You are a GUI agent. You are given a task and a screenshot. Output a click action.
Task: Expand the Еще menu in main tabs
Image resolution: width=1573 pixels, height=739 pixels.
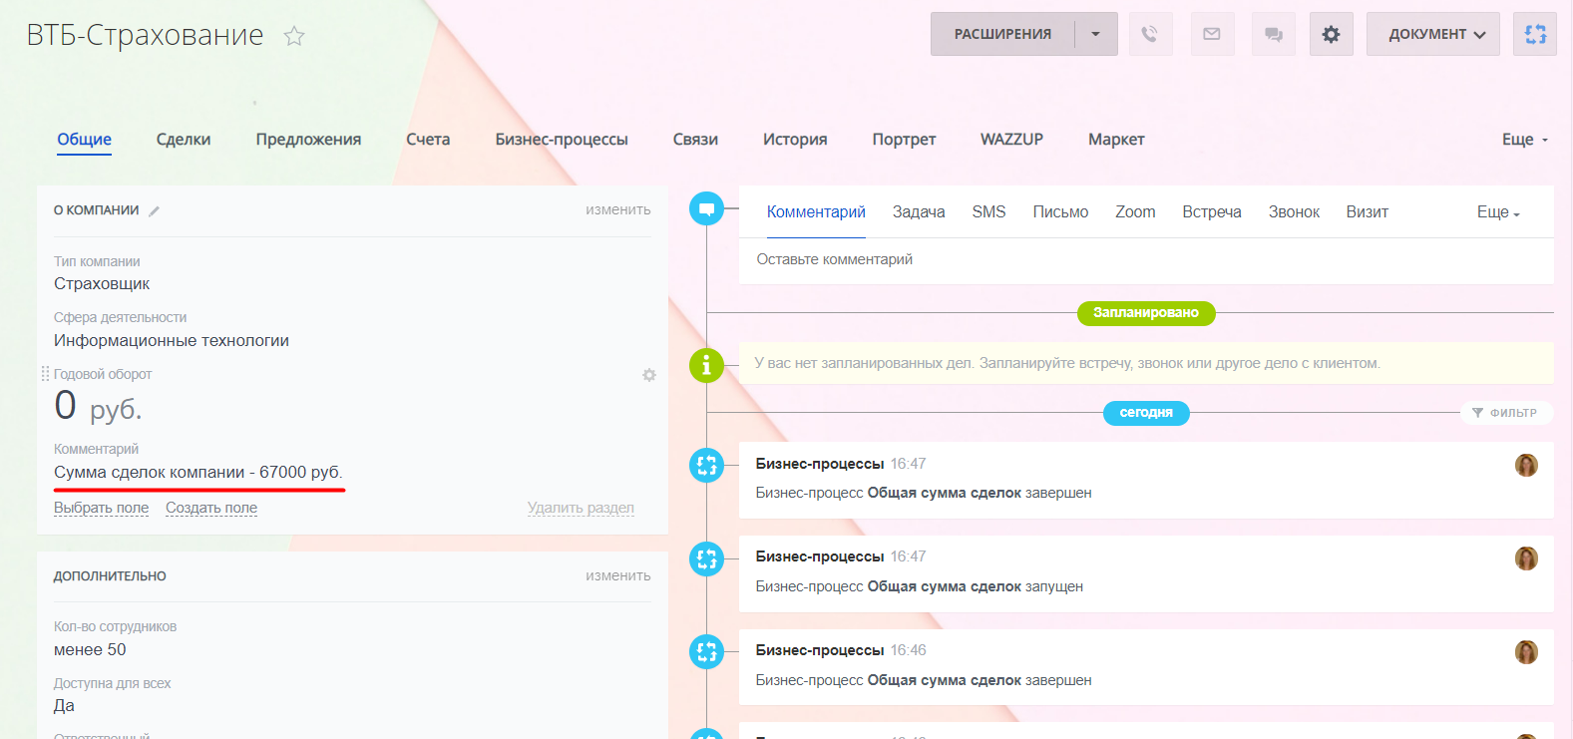pos(1525,140)
